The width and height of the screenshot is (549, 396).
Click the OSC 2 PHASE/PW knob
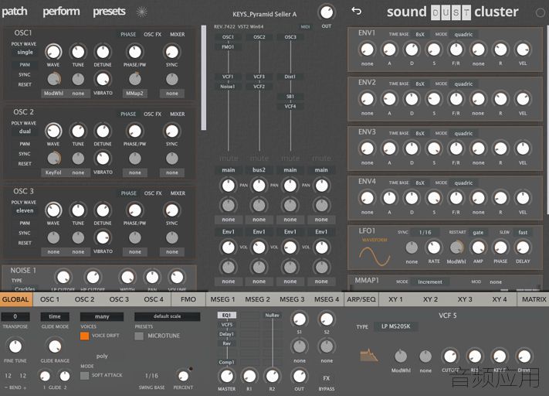(135, 131)
